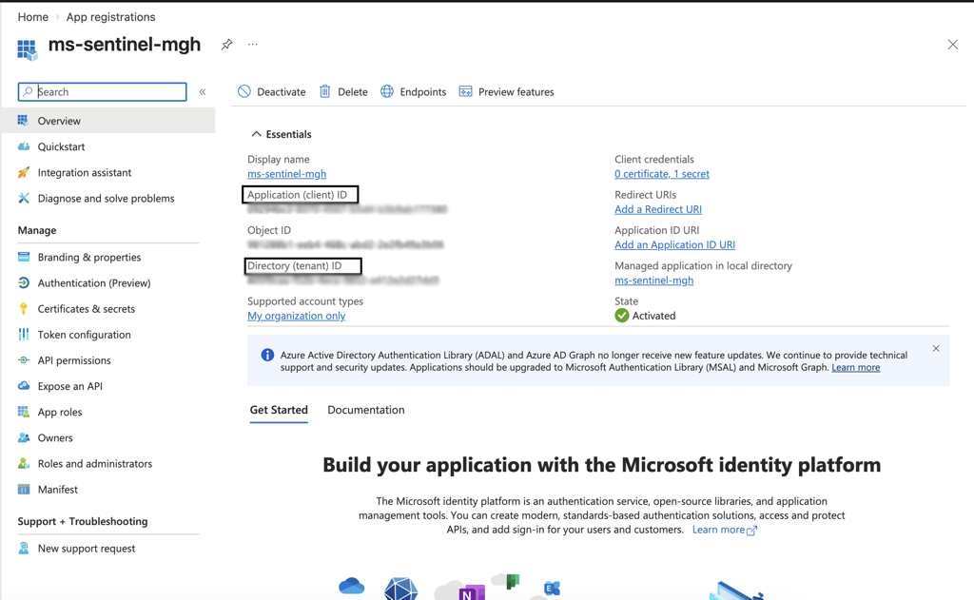Open Learn more link in ADAL banner
The height and width of the screenshot is (600, 974).
855,367
